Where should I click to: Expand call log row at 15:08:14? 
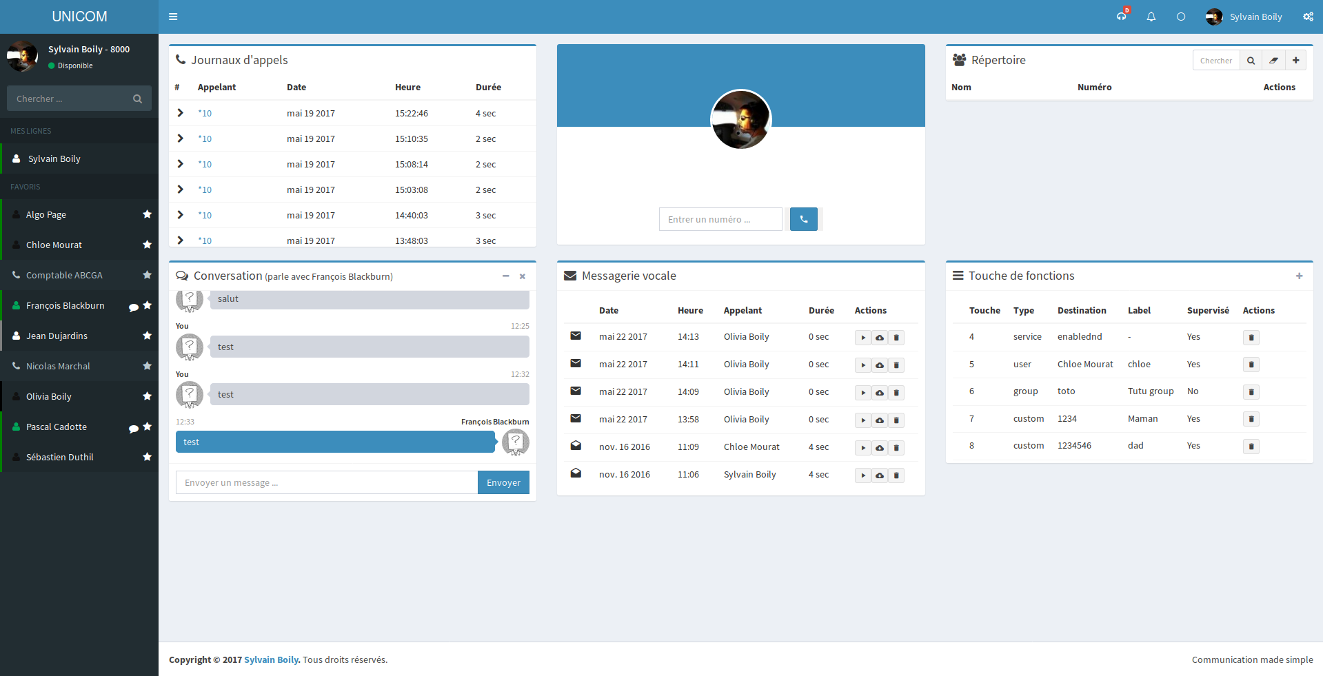(x=181, y=163)
